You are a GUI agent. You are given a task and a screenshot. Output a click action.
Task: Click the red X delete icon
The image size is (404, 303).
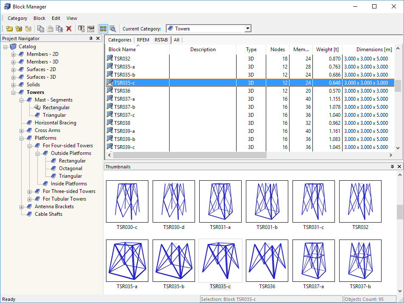[69, 29]
